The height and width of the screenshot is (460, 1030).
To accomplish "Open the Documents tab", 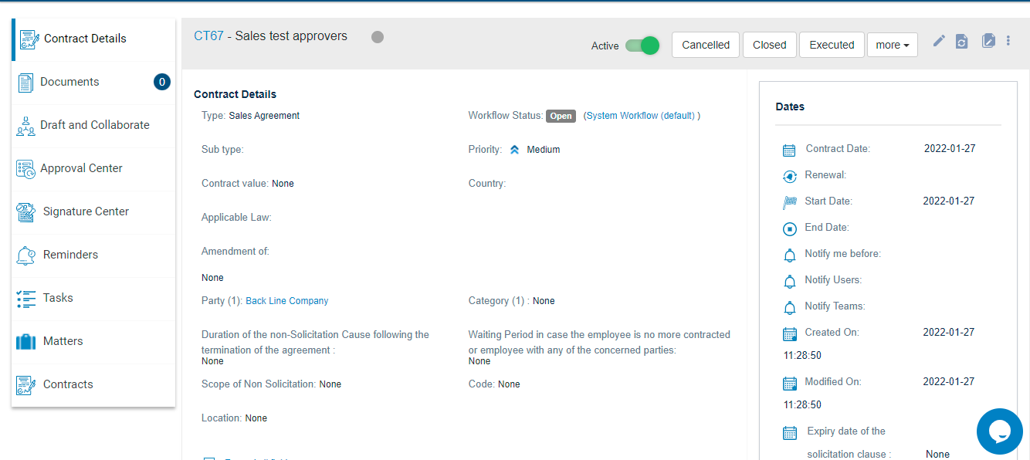I will 69,82.
